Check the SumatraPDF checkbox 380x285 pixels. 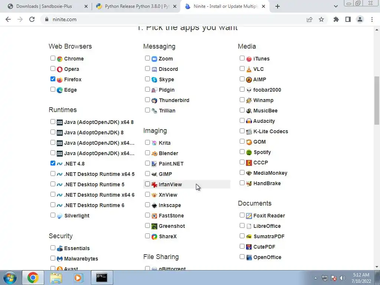coord(242,236)
